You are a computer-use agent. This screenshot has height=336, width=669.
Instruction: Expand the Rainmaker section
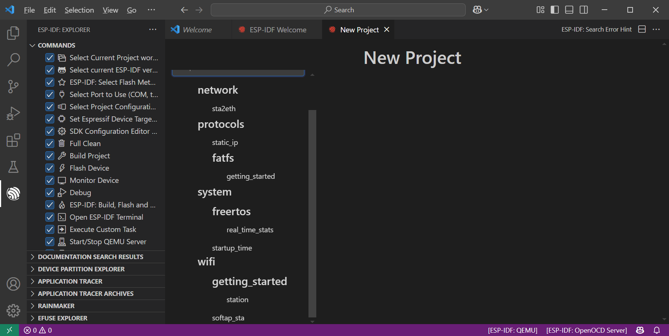pos(96,306)
